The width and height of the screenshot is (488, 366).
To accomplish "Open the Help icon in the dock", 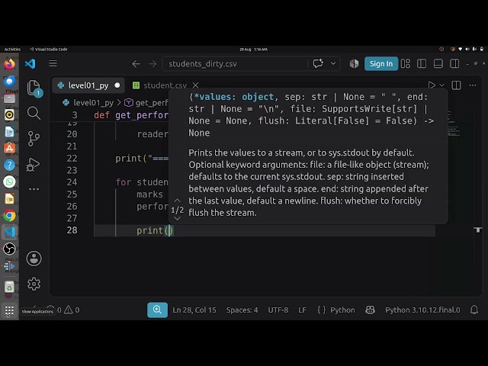I will pyautogui.click(x=9, y=165).
